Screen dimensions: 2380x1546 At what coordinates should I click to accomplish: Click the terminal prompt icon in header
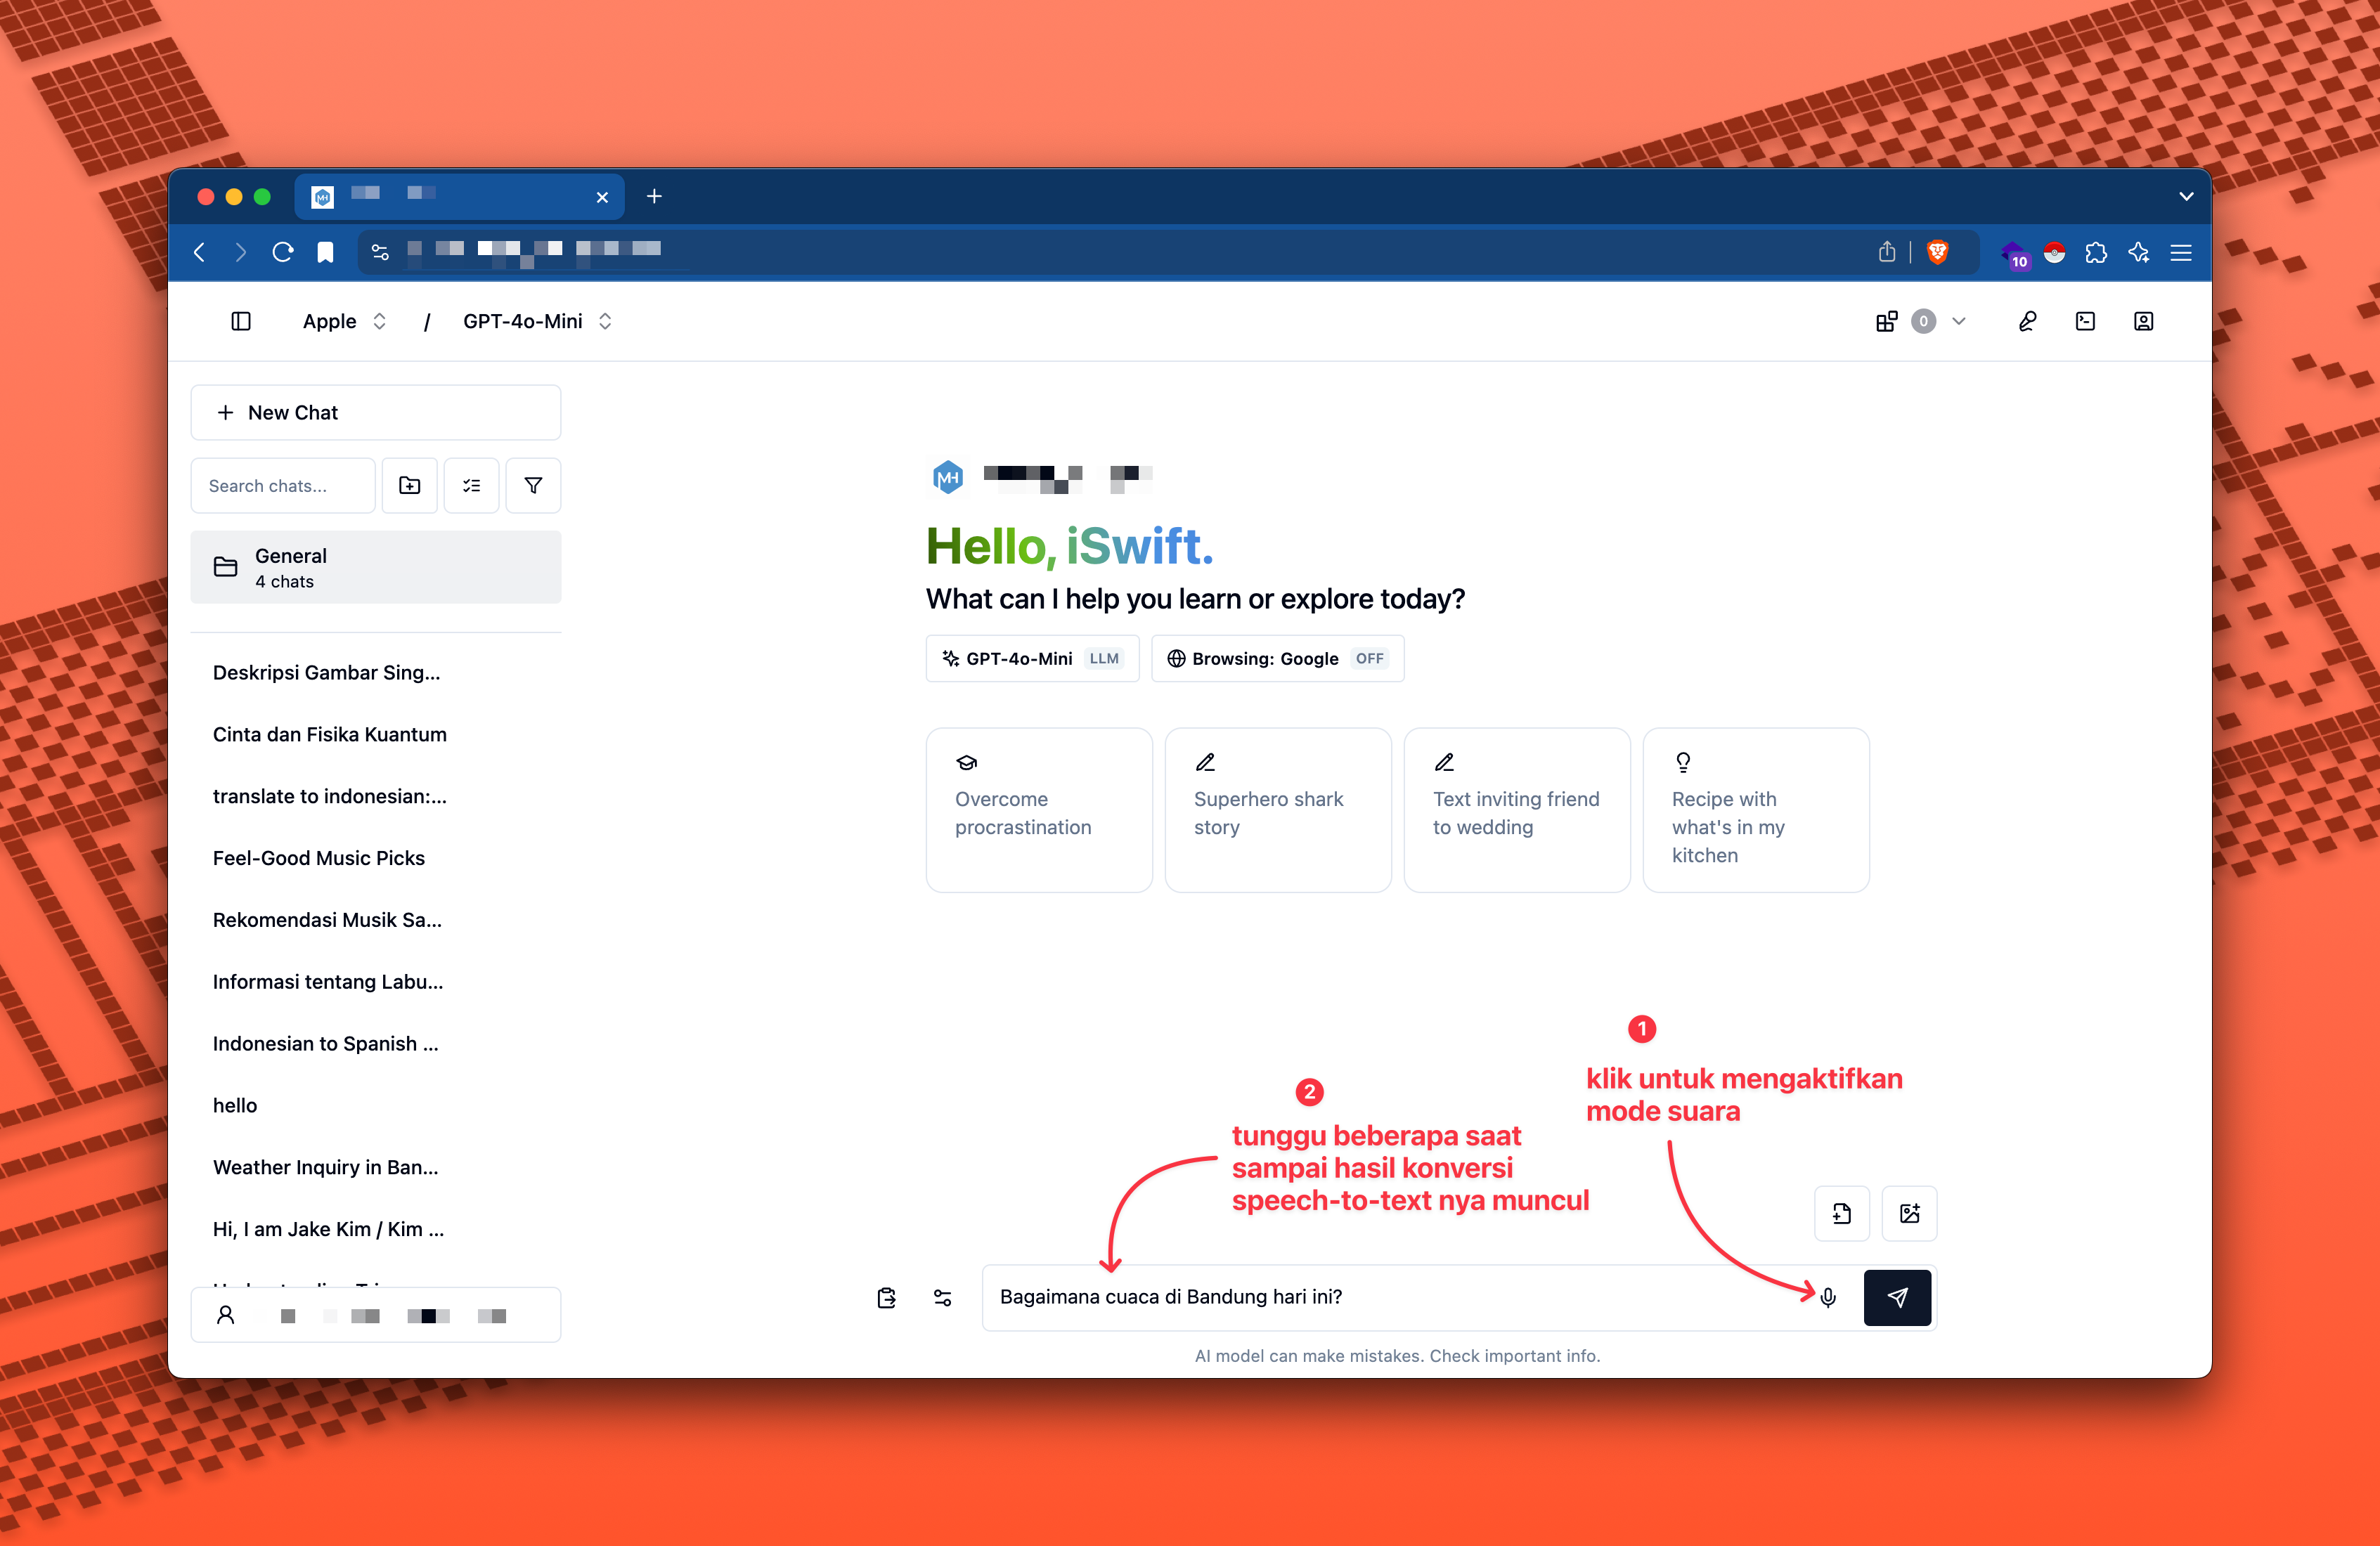pos(2085,321)
